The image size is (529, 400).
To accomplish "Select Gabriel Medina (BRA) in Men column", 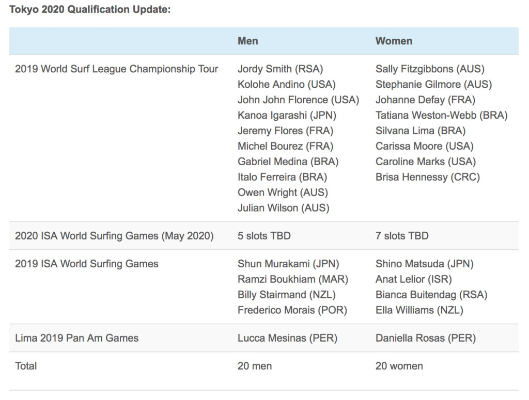I will pos(288,162).
